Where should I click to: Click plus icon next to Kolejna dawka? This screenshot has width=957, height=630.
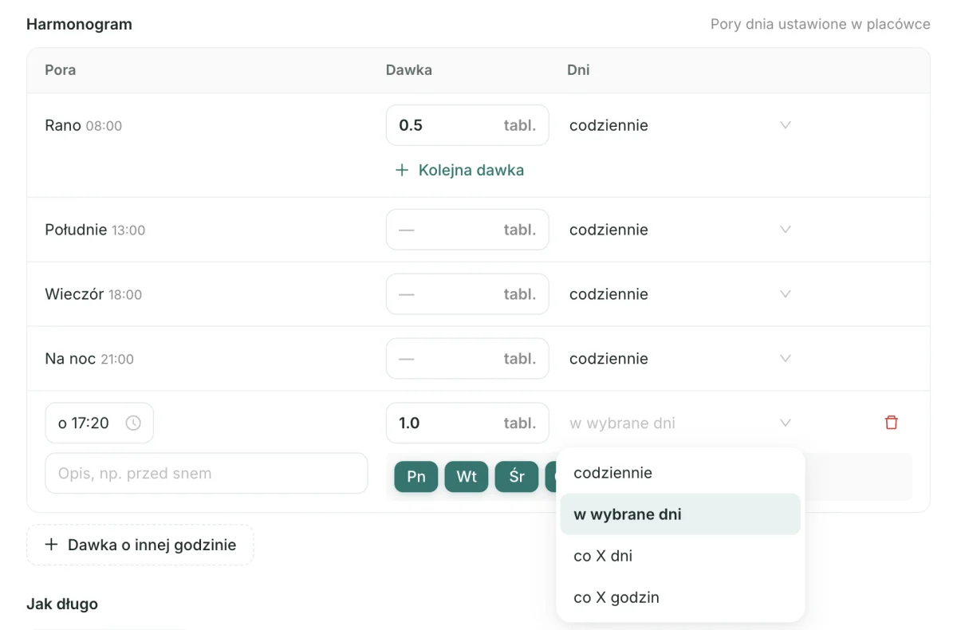(402, 170)
